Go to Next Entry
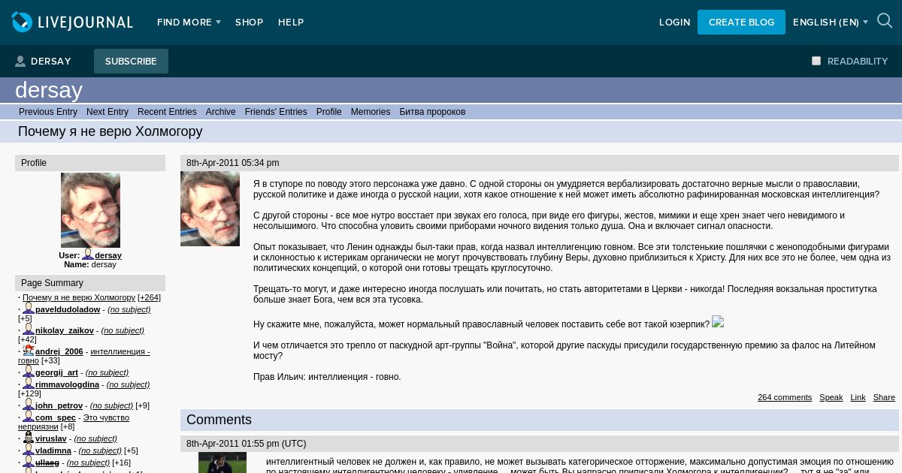The width and height of the screenshot is (902, 473). pos(107,112)
